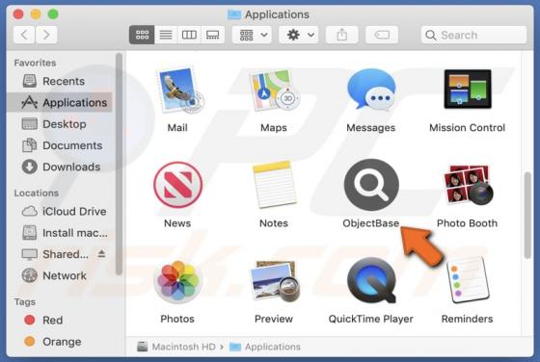Select the ObjectBase magnifier app icon

point(371,185)
